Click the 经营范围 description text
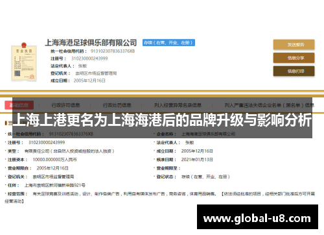 160,197
